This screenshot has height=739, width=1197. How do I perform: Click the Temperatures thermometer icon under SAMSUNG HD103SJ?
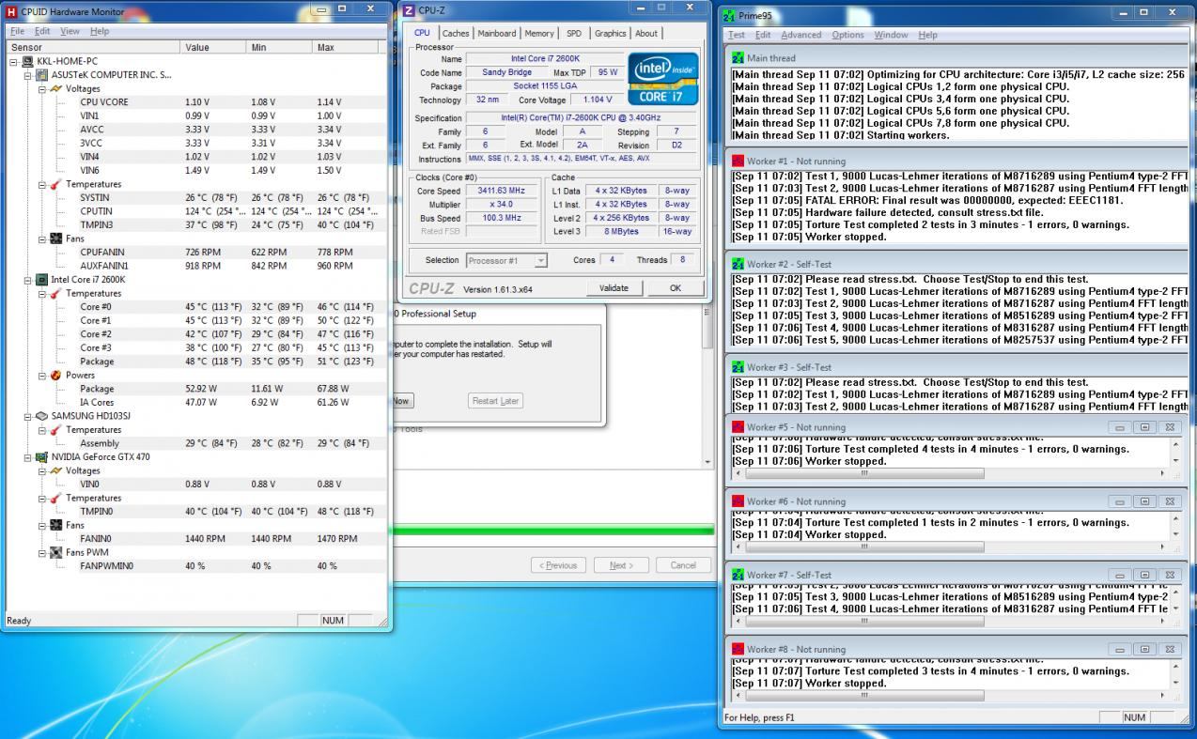[x=56, y=430]
